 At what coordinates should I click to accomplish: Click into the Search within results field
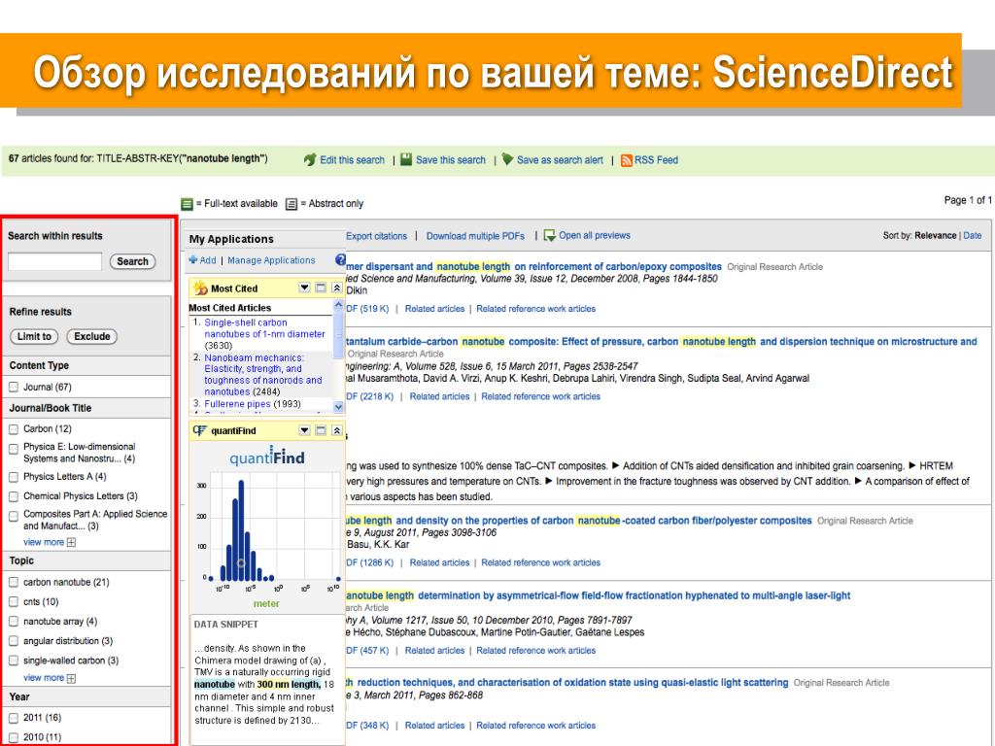point(54,261)
